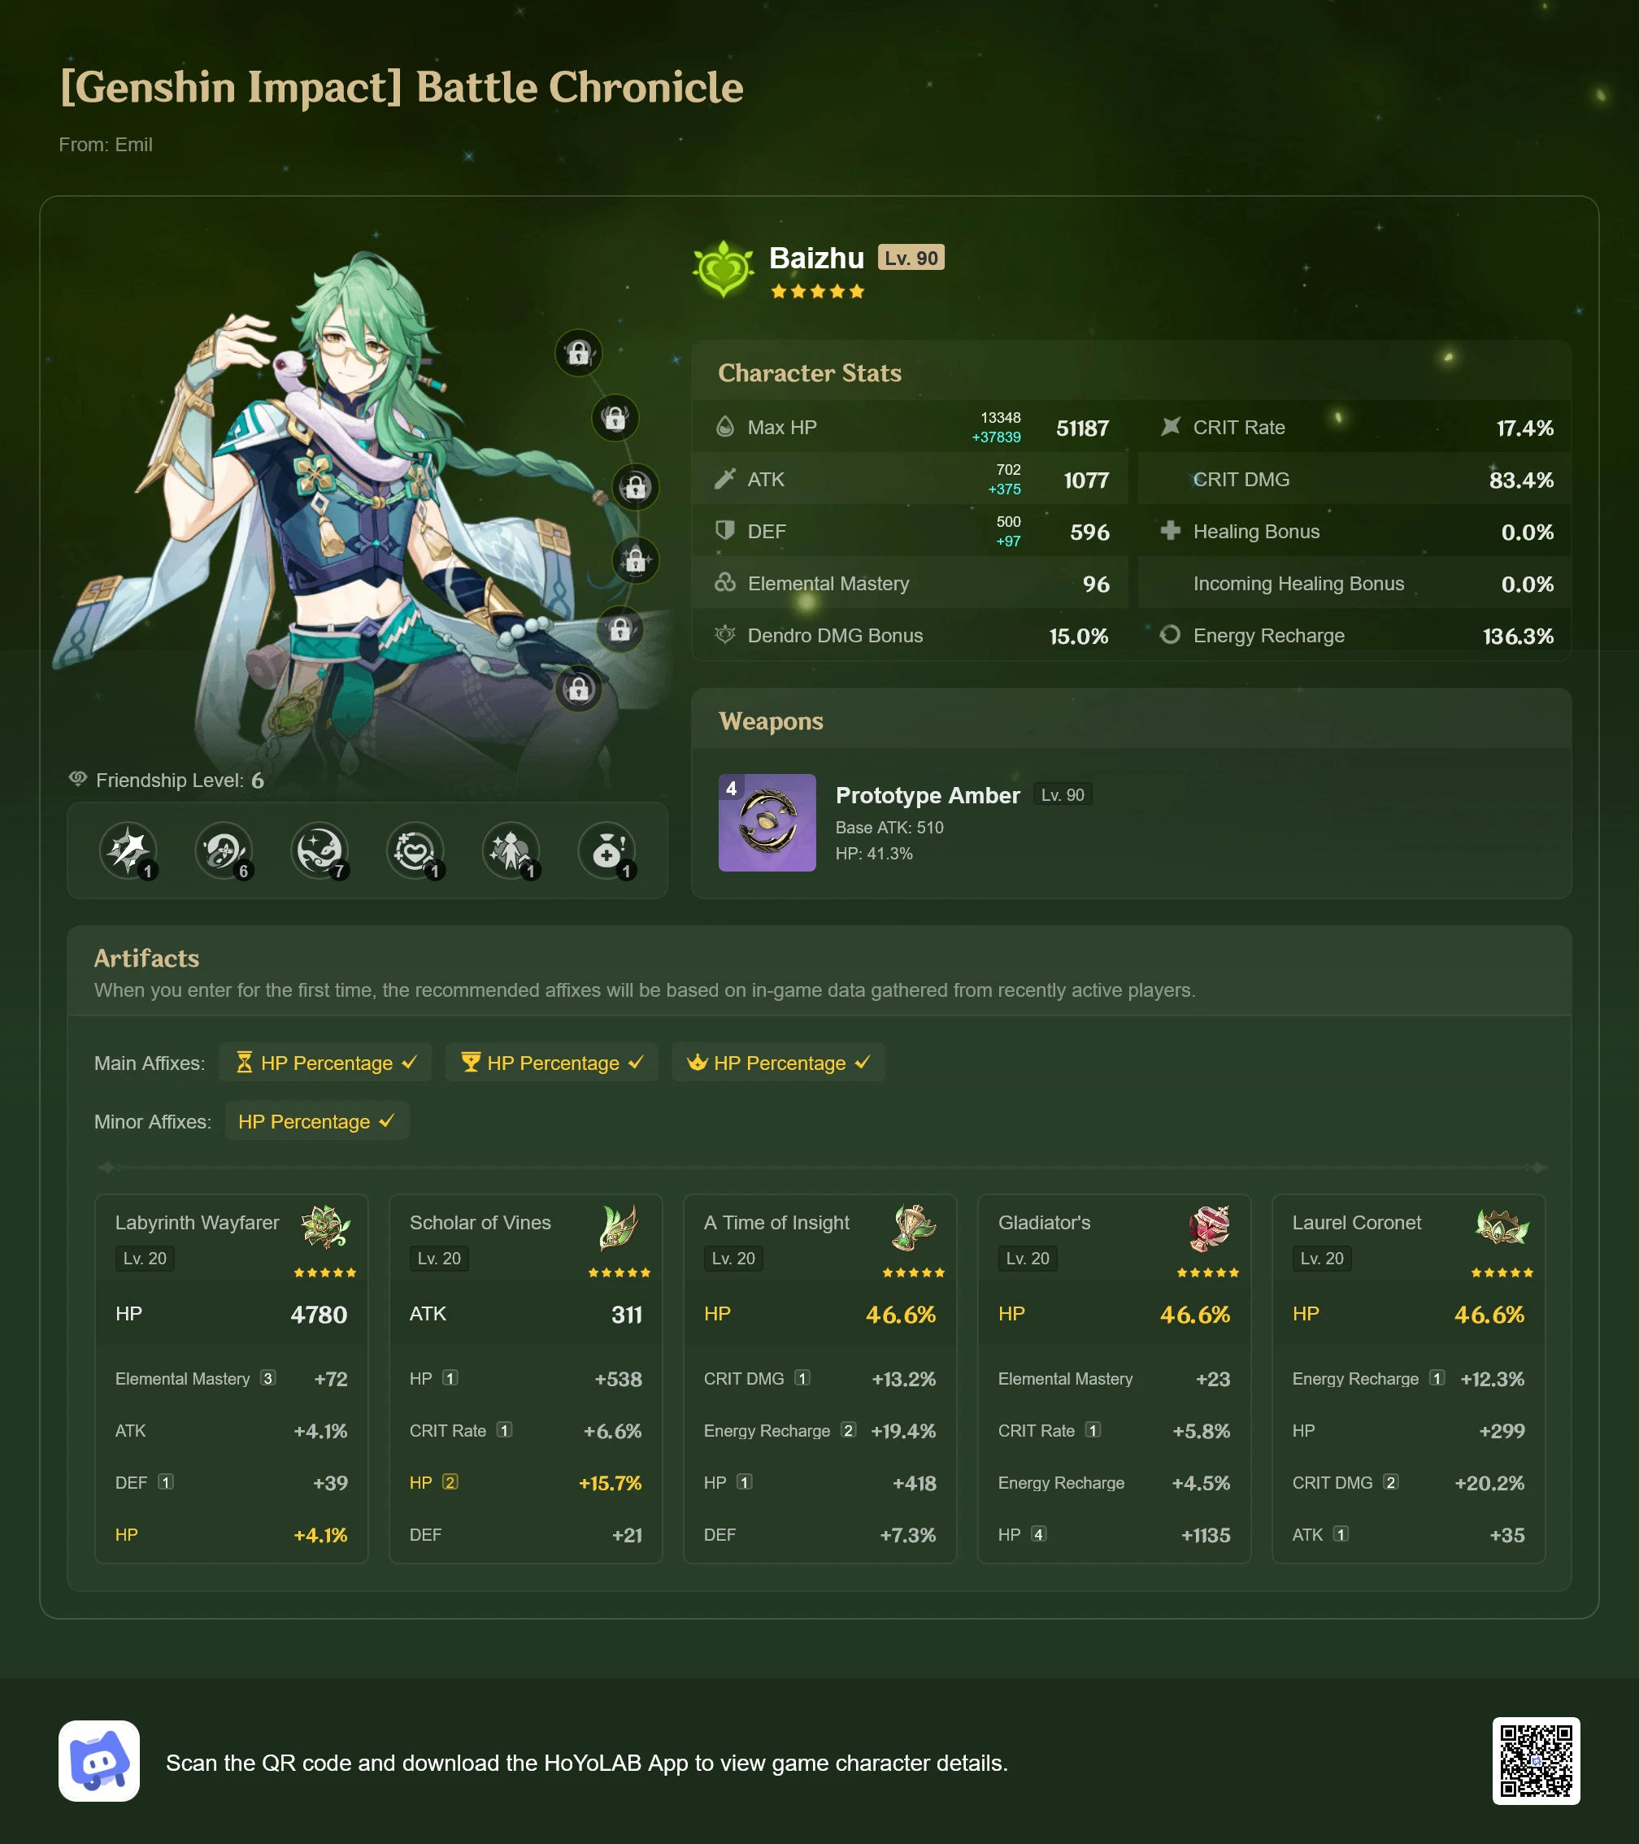Select the level 6 elemental skill talent icon

224,850
